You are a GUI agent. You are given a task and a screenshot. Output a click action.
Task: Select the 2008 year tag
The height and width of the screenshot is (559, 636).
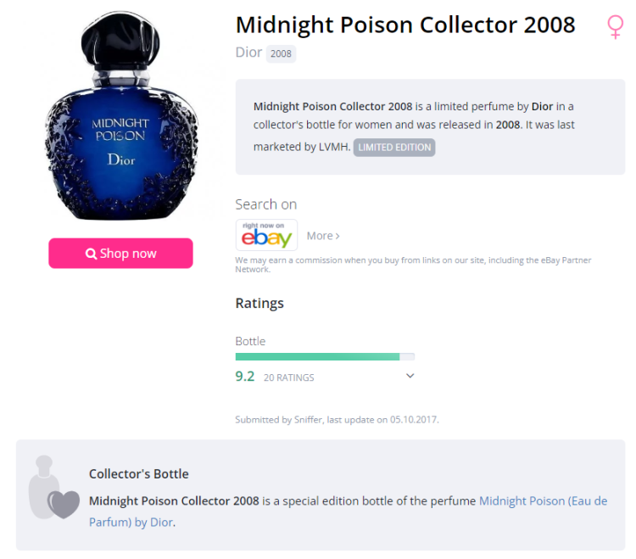coord(281,53)
